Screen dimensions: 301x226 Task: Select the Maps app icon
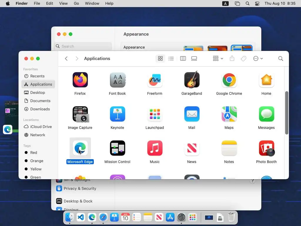click(229, 114)
